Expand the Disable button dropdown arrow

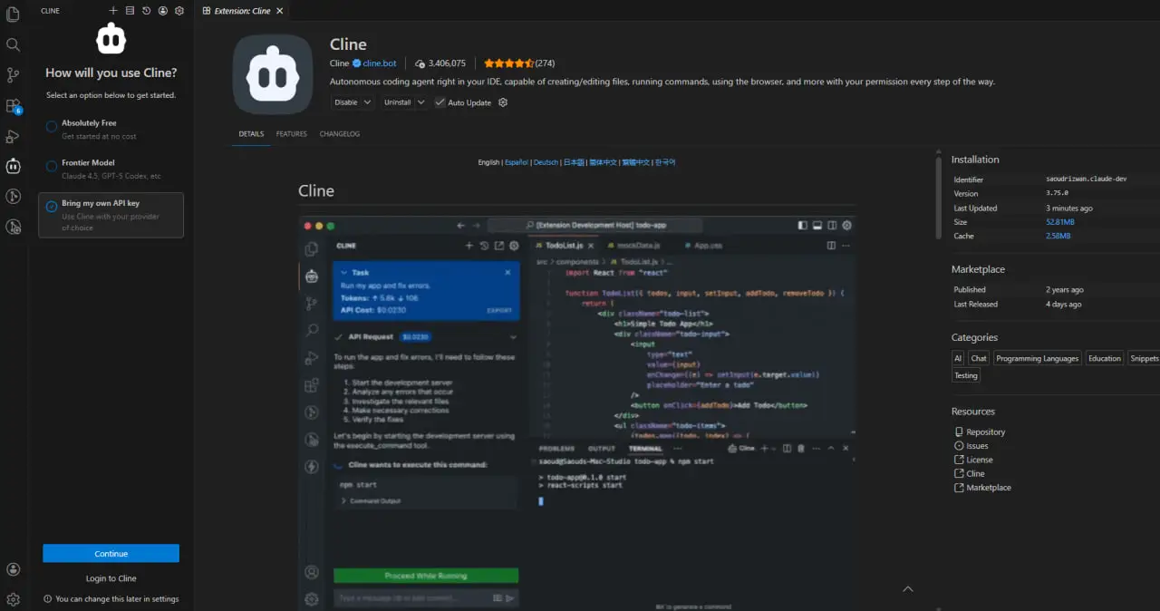click(x=367, y=102)
